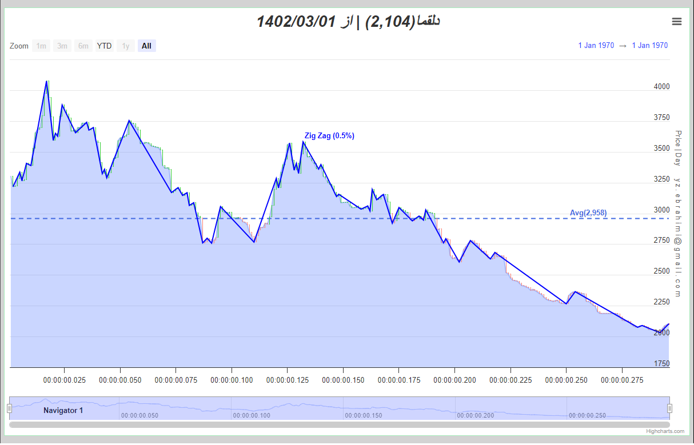The height and width of the screenshot is (445, 694).
Task: Click the 2500 price axis label
Action: point(662,271)
